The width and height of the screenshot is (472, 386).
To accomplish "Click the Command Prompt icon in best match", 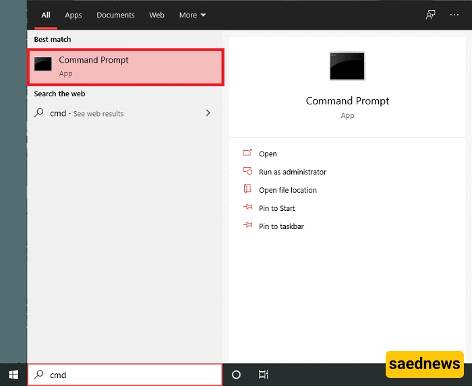I will [42, 64].
